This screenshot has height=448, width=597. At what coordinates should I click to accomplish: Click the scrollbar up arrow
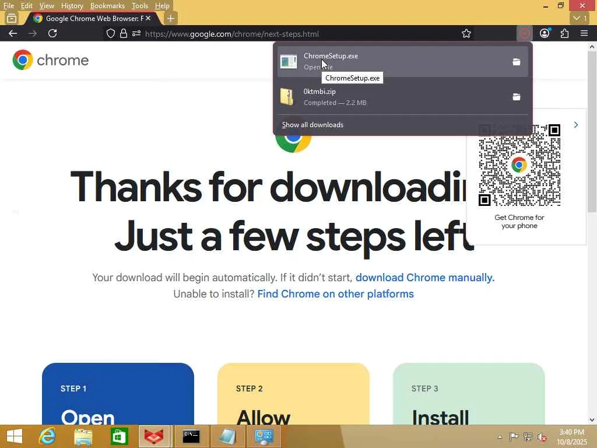pos(592,47)
